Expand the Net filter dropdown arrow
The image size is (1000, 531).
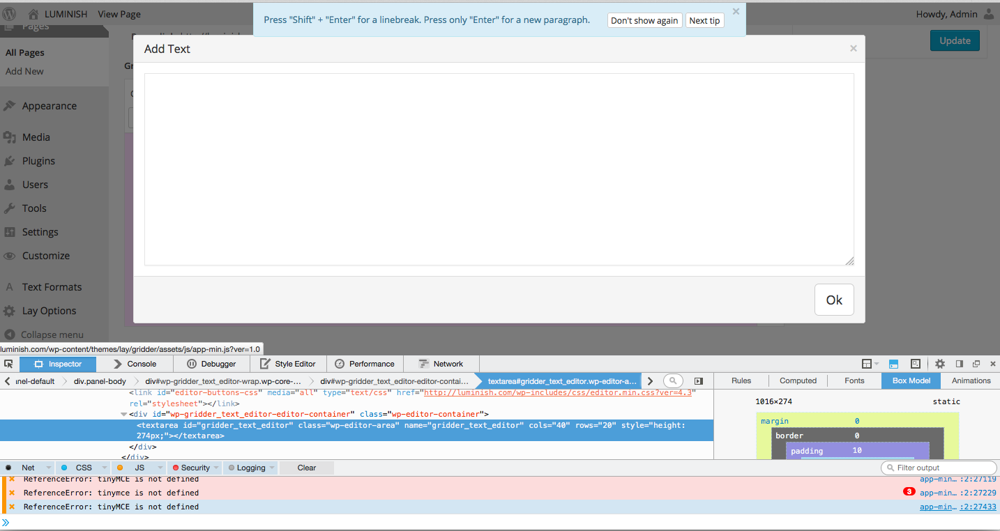(50, 467)
